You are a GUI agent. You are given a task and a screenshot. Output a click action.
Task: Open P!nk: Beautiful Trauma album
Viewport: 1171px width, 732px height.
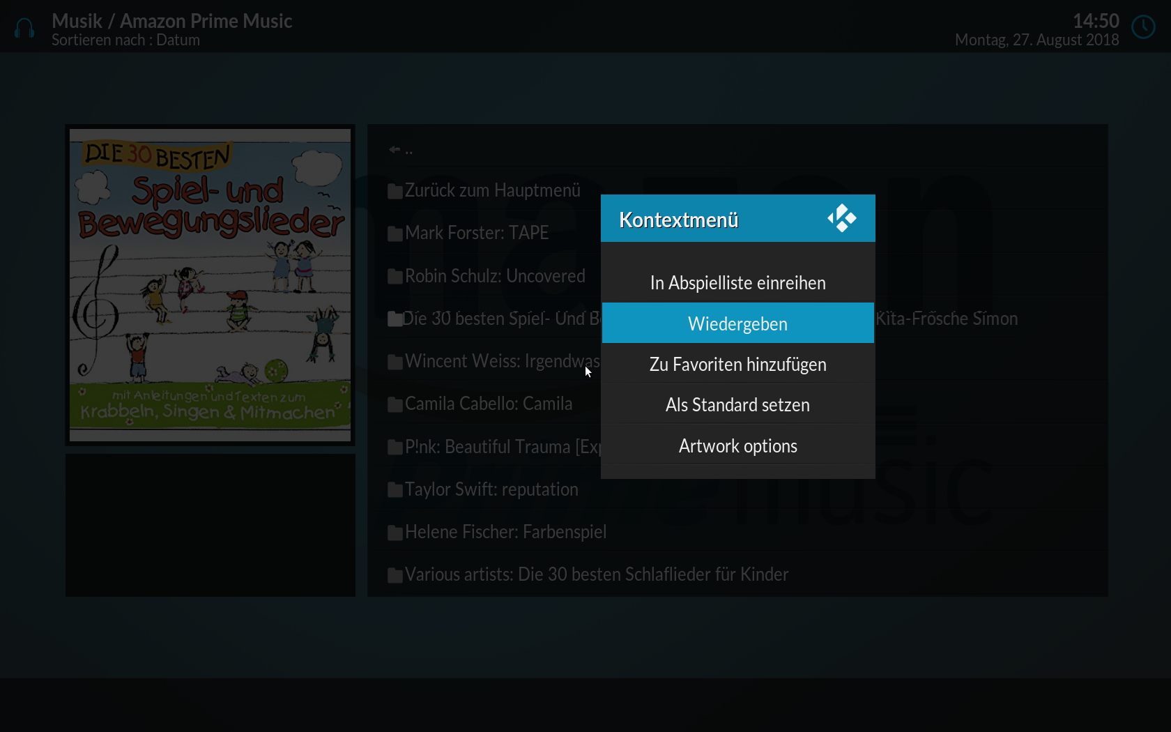[x=503, y=447]
